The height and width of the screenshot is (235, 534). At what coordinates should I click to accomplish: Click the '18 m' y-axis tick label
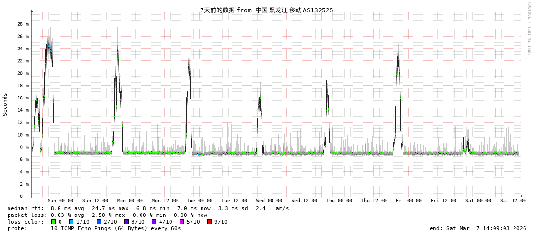click(24, 85)
